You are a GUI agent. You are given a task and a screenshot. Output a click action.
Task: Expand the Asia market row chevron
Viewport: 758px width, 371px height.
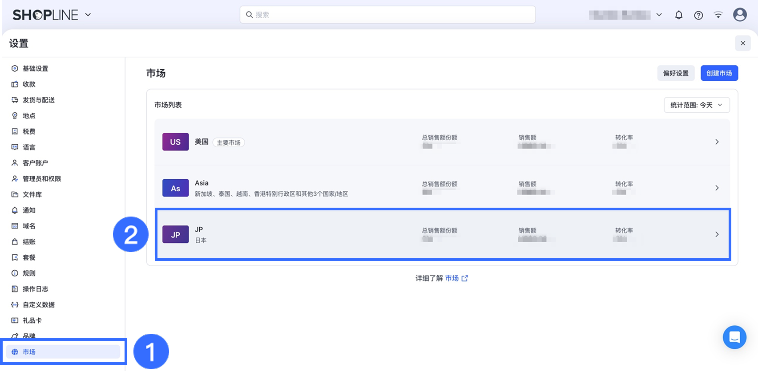click(717, 188)
